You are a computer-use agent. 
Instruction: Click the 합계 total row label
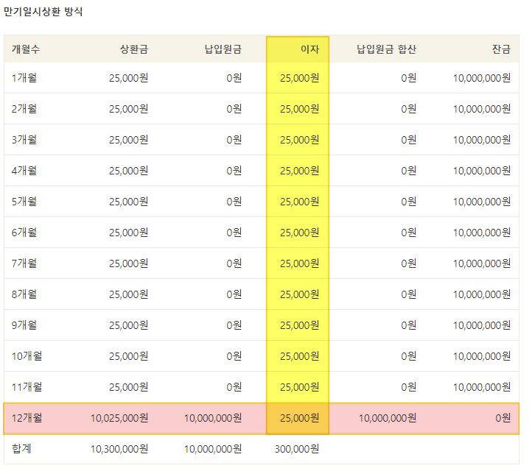[x=21, y=449]
